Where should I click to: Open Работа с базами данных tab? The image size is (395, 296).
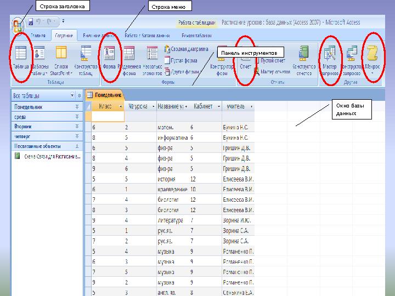pos(147,36)
